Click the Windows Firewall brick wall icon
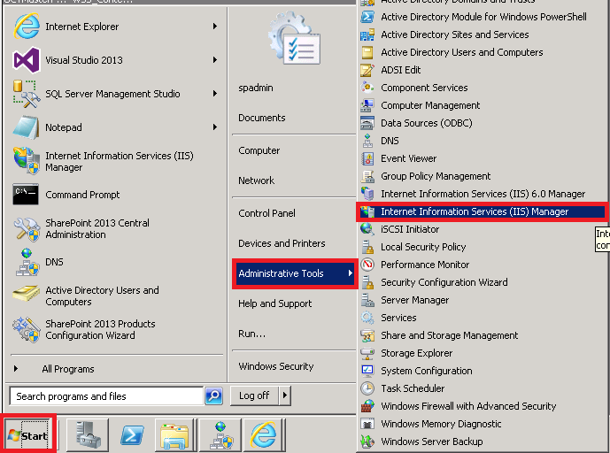The width and height of the screenshot is (610, 453). [367, 406]
